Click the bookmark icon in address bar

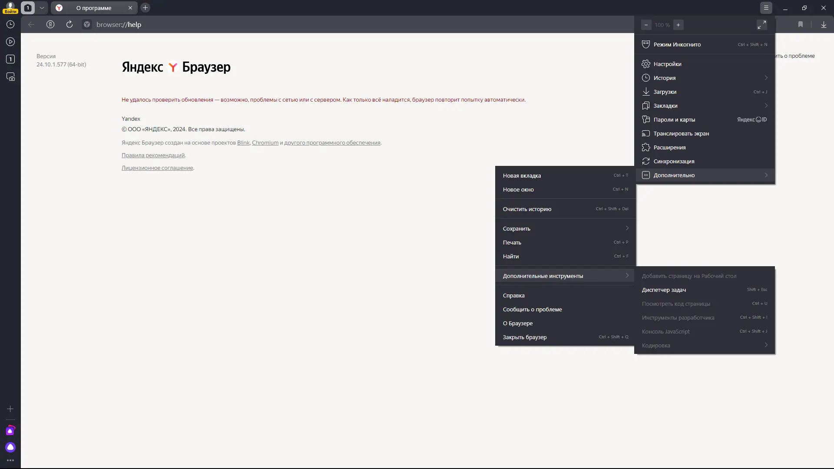(x=801, y=25)
